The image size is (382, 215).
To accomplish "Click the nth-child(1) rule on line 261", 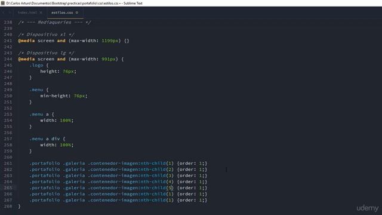I will pos(118,163).
